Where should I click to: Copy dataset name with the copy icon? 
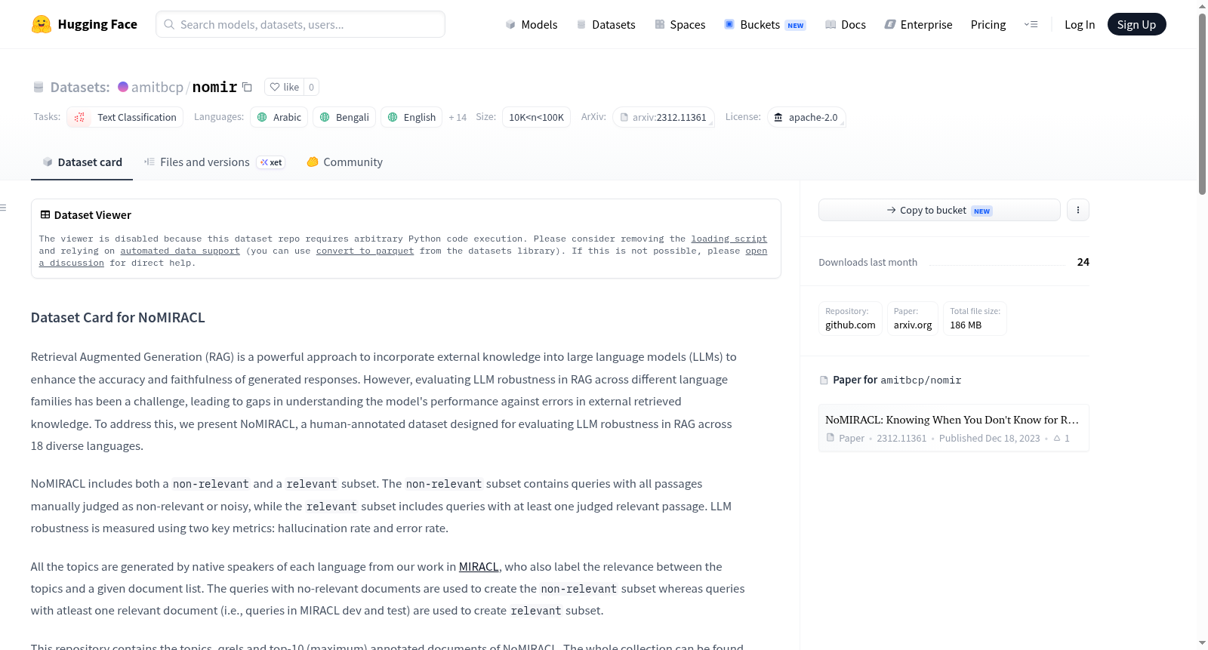pos(247,87)
